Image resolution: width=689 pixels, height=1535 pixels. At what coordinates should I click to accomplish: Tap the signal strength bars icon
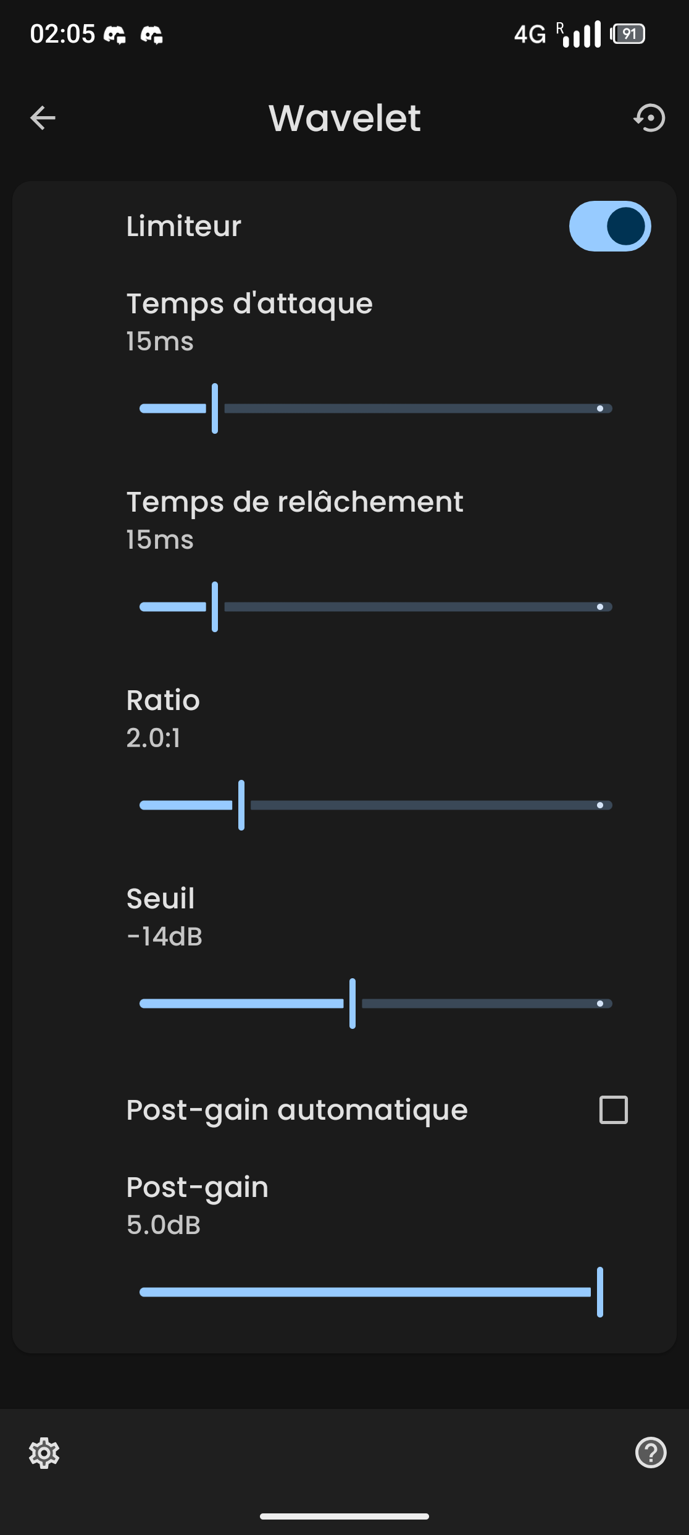(x=581, y=35)
